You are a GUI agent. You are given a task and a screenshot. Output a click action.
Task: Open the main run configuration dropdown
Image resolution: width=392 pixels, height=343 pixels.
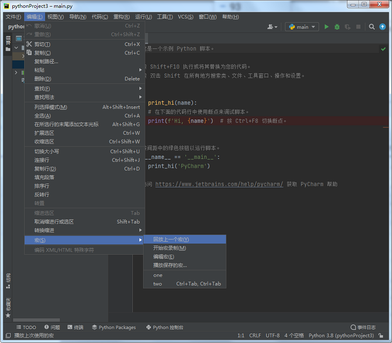tap(302, 27)
